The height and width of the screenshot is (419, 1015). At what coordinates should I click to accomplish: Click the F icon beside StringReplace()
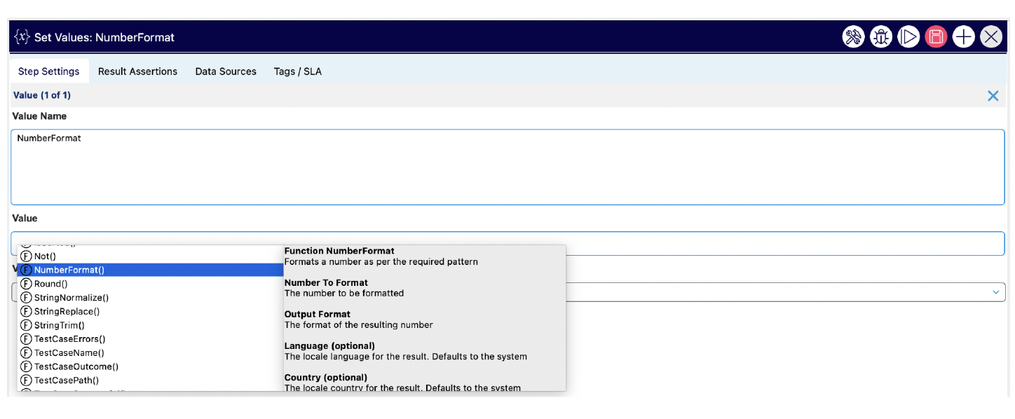27,311
